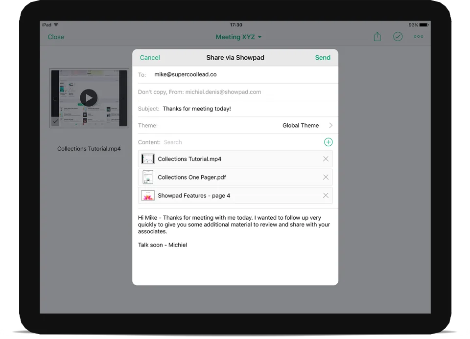Open the three-dots more options menu
This screenshot has width=470, height=339.
419,37
